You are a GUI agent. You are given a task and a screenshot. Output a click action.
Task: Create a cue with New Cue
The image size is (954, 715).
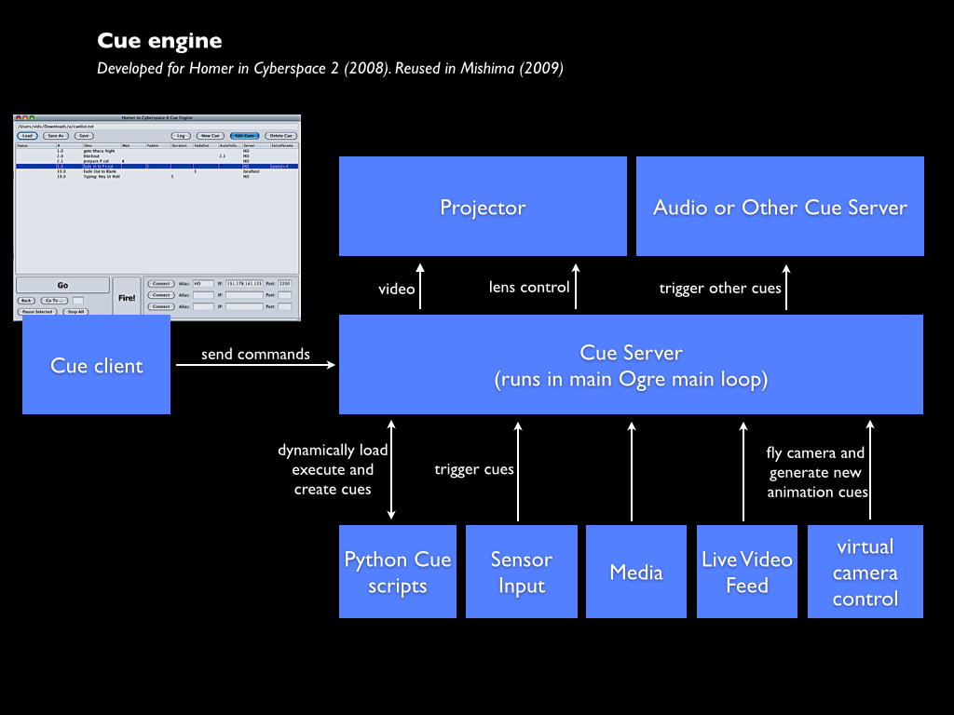coord(210,136)
